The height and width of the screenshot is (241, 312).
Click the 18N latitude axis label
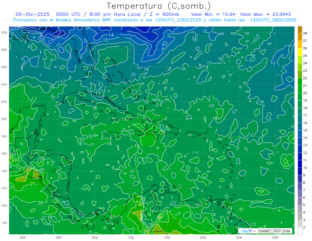click(4, 136)
